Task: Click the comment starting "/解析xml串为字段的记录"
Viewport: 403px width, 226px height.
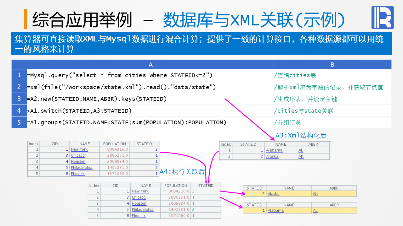Action: coord(328,87)
